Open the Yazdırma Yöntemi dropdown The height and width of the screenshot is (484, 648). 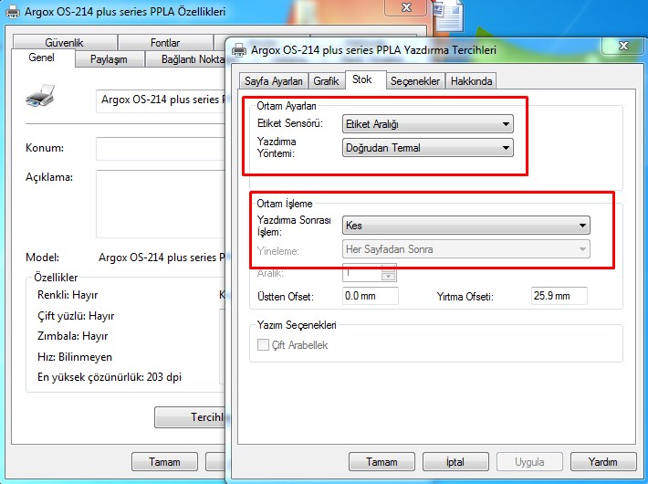(x=428, y=148)
